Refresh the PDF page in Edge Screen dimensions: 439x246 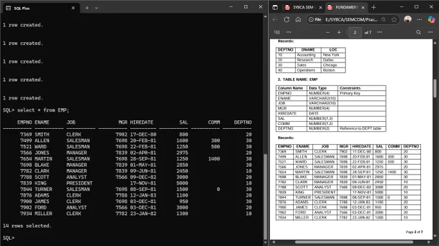tap(287, 19)
